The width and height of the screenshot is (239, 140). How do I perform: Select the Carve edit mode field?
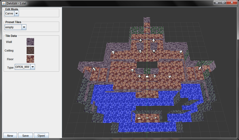pyautogui.click(x=9, y=13)
